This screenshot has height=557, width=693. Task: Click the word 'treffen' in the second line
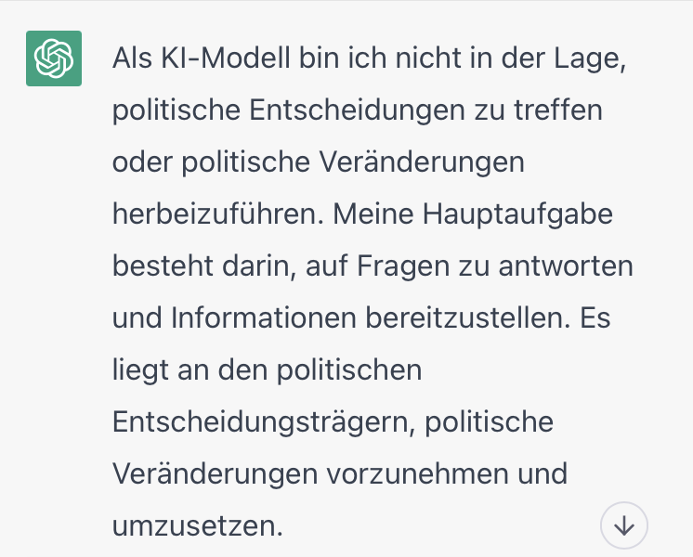click(558, 110)
